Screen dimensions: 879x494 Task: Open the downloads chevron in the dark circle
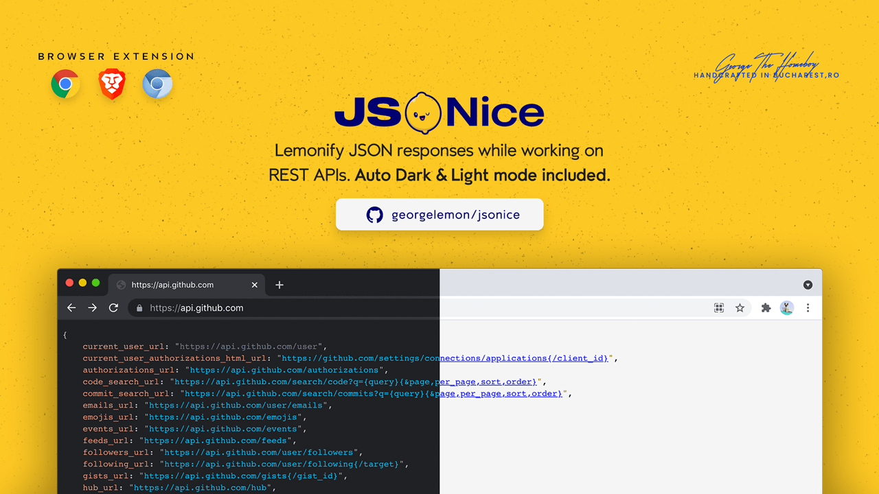click(x=808, y=283)
